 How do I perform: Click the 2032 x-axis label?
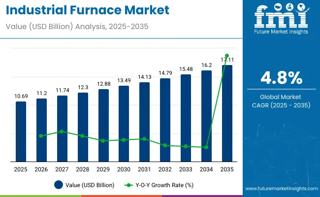click(x=165, y=169)
